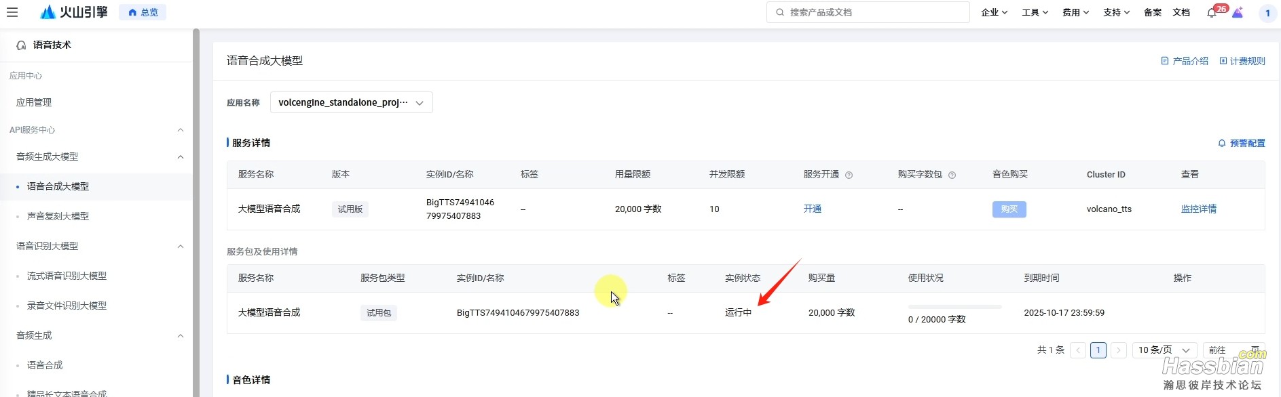
Task: Click the volcano_tts Cluster ID value
Action: click(x=1109, y=209)
